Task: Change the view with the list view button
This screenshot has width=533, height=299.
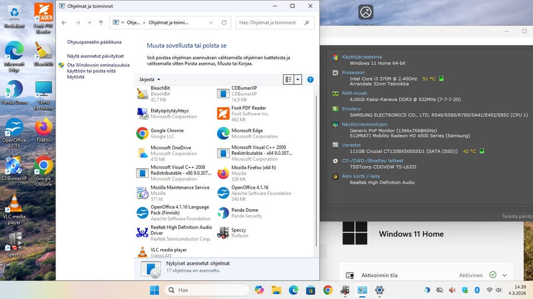Action: pos(289,79)
